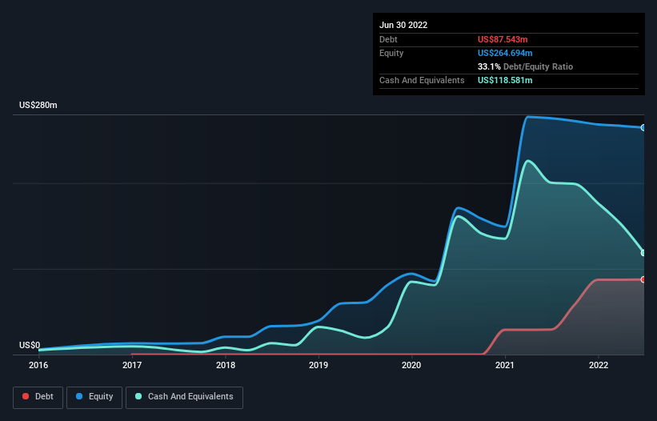This screenshot has height=421, width=657.
Task: Click Cash And Equivalents label in tooltip
Action: pyautogui.click(x=422, y=80)
